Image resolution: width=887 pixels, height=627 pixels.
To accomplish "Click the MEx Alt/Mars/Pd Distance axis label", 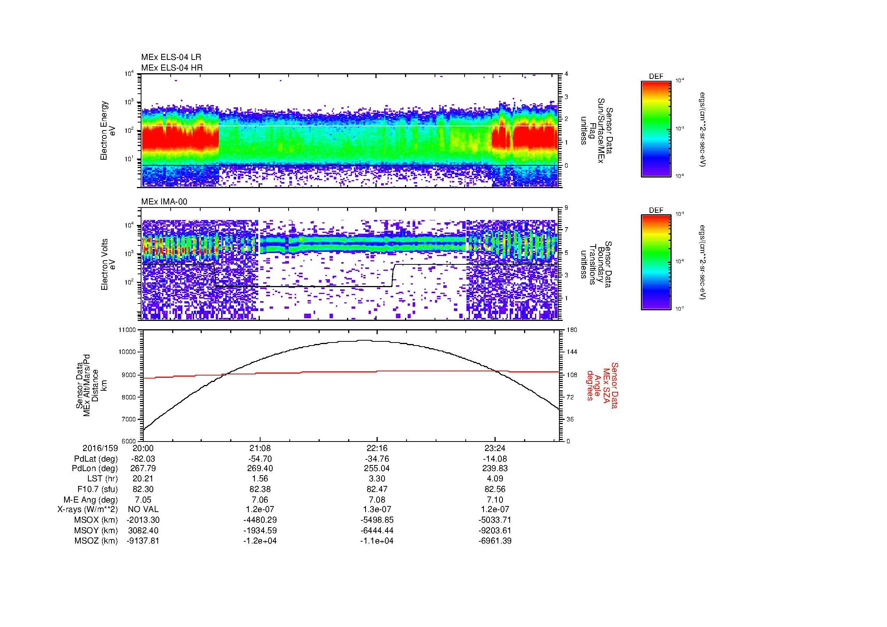I will click(92, 385).
